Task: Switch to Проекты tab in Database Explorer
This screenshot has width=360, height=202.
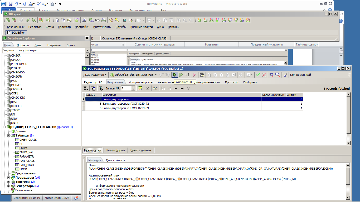Action: 23,45
